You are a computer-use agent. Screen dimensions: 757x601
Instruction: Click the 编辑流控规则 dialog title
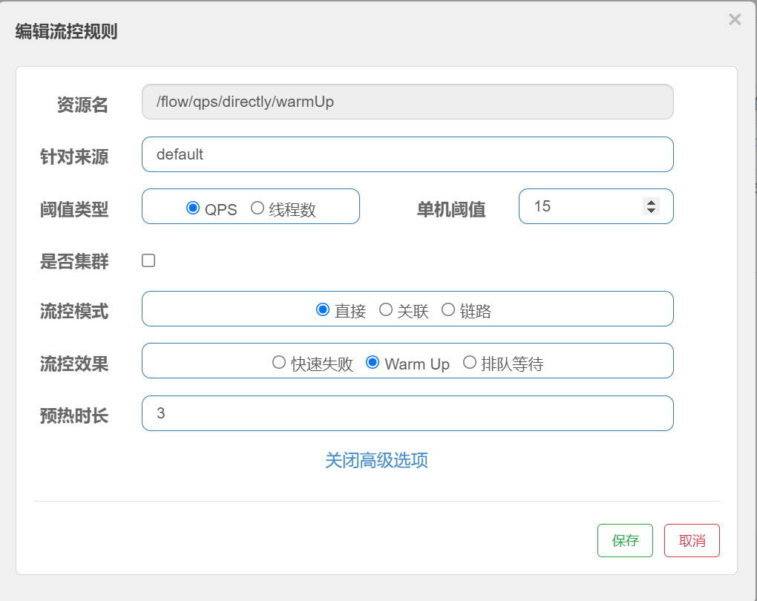[x=66, y=31]
